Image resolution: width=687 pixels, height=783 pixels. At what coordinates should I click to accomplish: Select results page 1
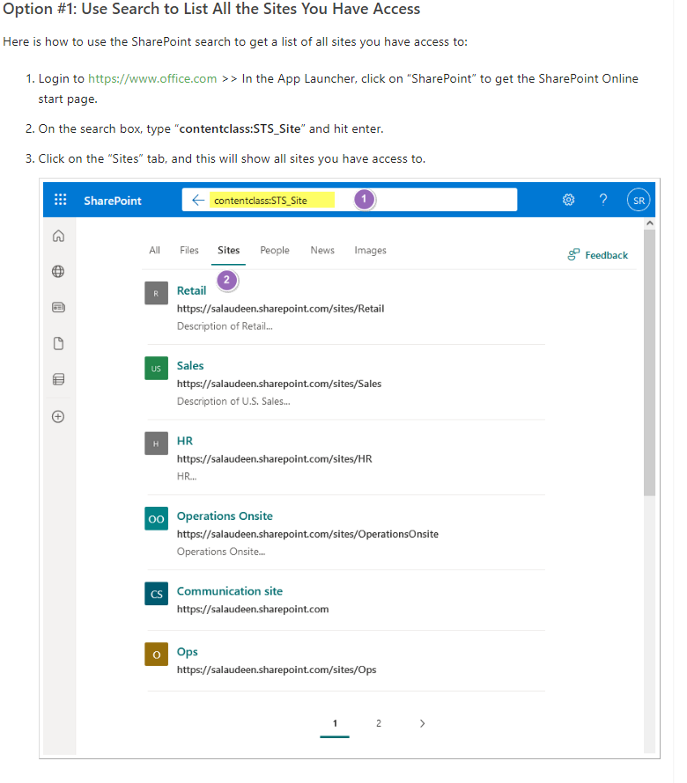coord(335,723)
